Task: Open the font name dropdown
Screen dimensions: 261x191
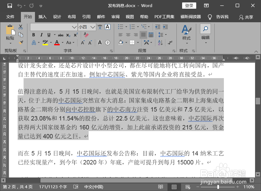Action: (x=74, y=27)
